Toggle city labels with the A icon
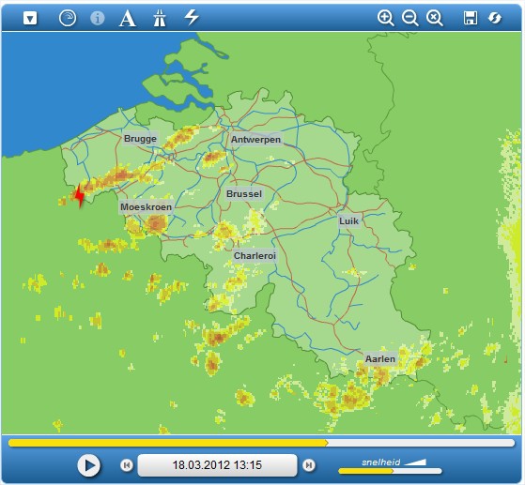Image resolution: width=525 pixels, height=485 pixels. 127,18
